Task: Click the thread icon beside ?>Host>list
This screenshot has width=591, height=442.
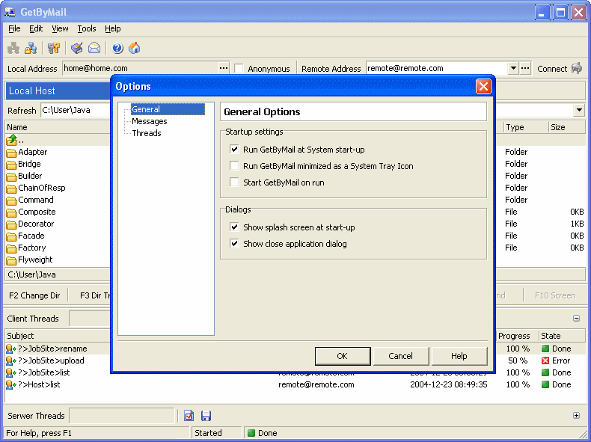Action: (x=11, y=384)
